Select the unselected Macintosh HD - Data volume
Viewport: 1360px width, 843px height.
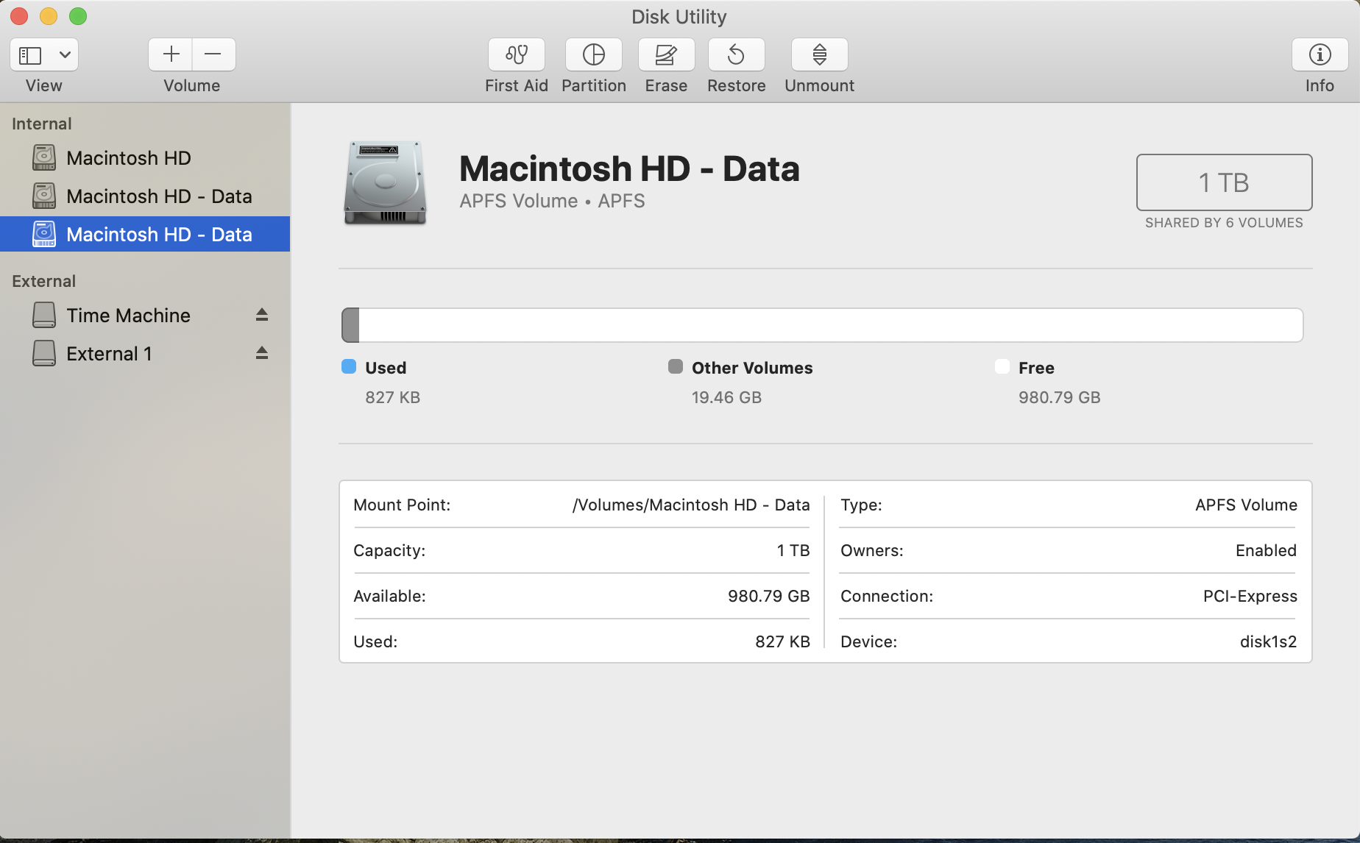145,196
